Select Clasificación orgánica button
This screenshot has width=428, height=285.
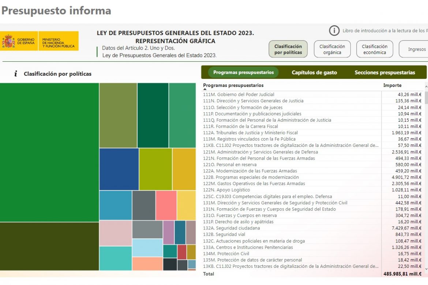pos(332,49)
